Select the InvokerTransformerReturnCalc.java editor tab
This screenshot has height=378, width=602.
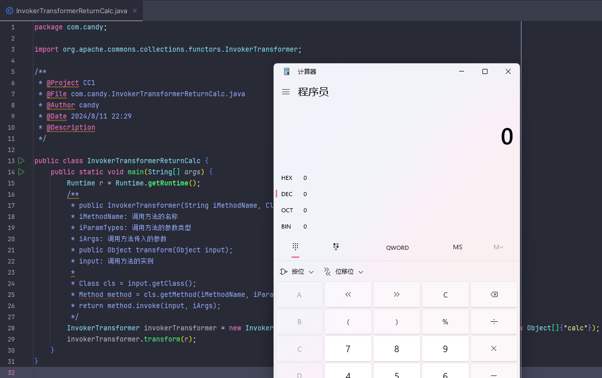(x=71, y=11)
